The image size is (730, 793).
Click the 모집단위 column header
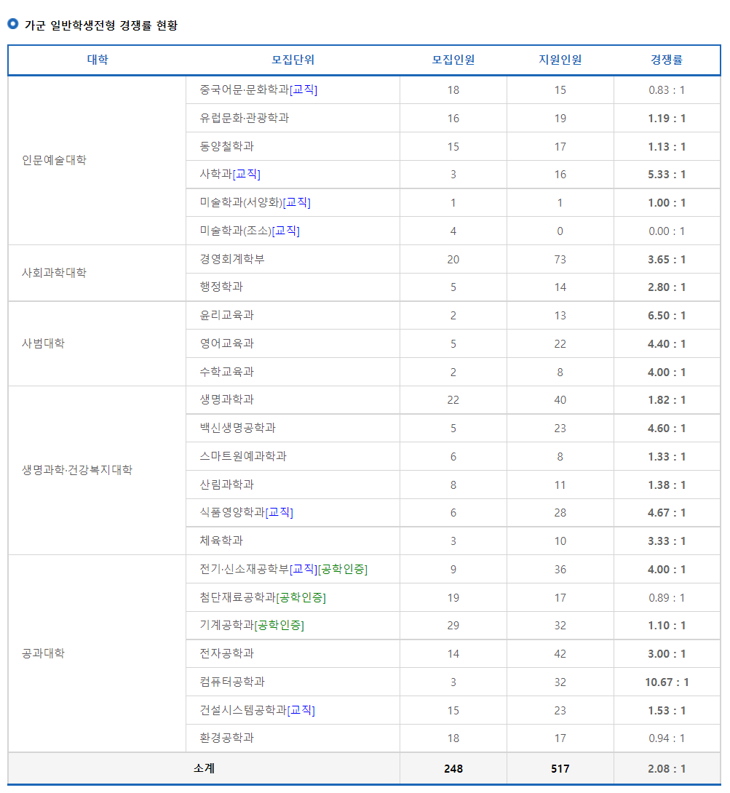click(x=293, y=60)
